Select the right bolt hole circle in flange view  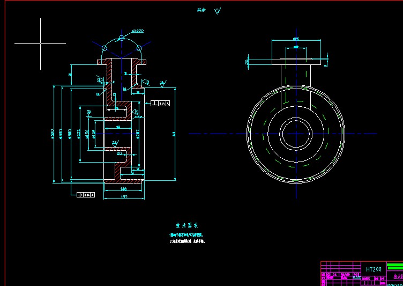(139, 48)
